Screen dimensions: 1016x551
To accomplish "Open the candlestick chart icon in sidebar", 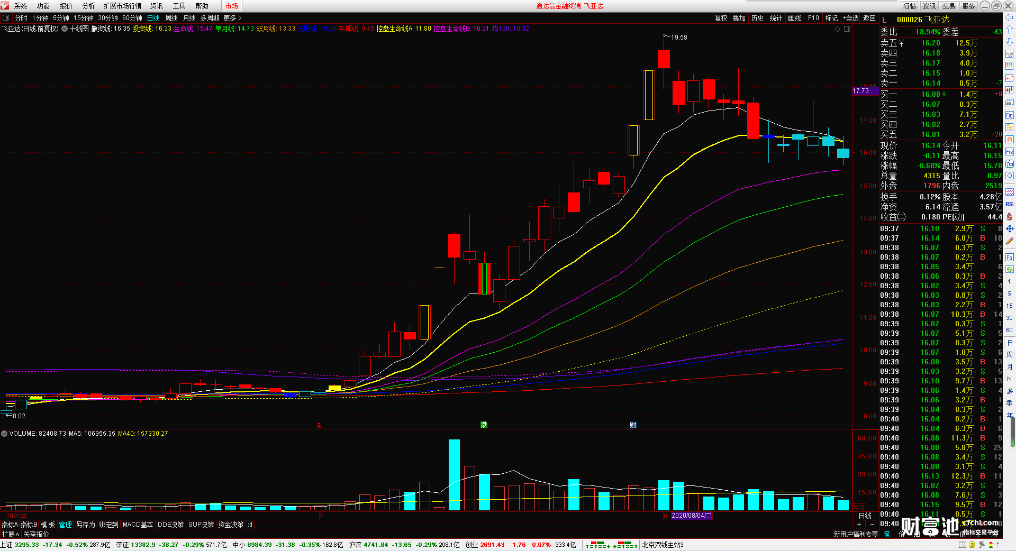I will (x=1009, y=90).
